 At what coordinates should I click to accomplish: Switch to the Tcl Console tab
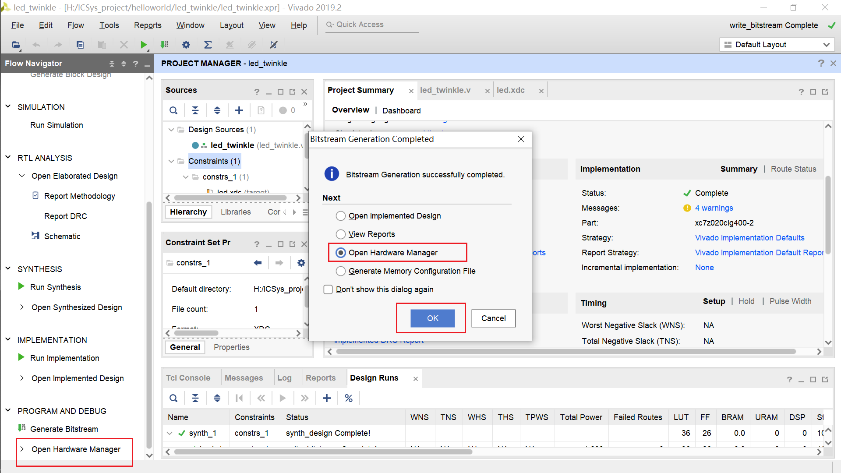point(188,378)
